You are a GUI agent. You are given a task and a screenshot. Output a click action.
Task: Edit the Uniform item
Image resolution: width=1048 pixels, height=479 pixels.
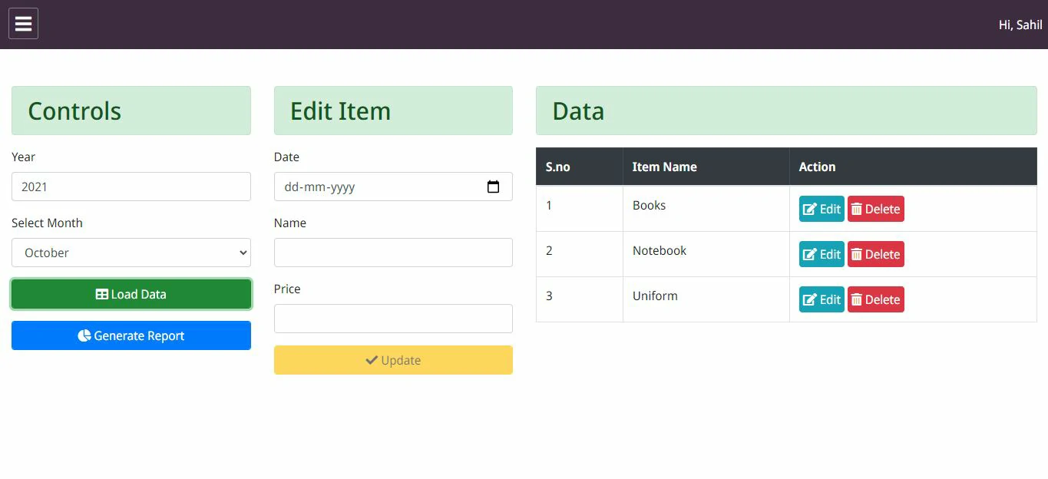pos(821,299)
